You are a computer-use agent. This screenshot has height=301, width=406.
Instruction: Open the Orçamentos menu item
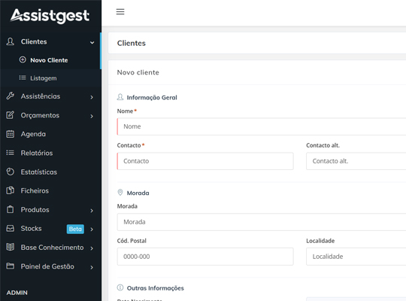50,115
